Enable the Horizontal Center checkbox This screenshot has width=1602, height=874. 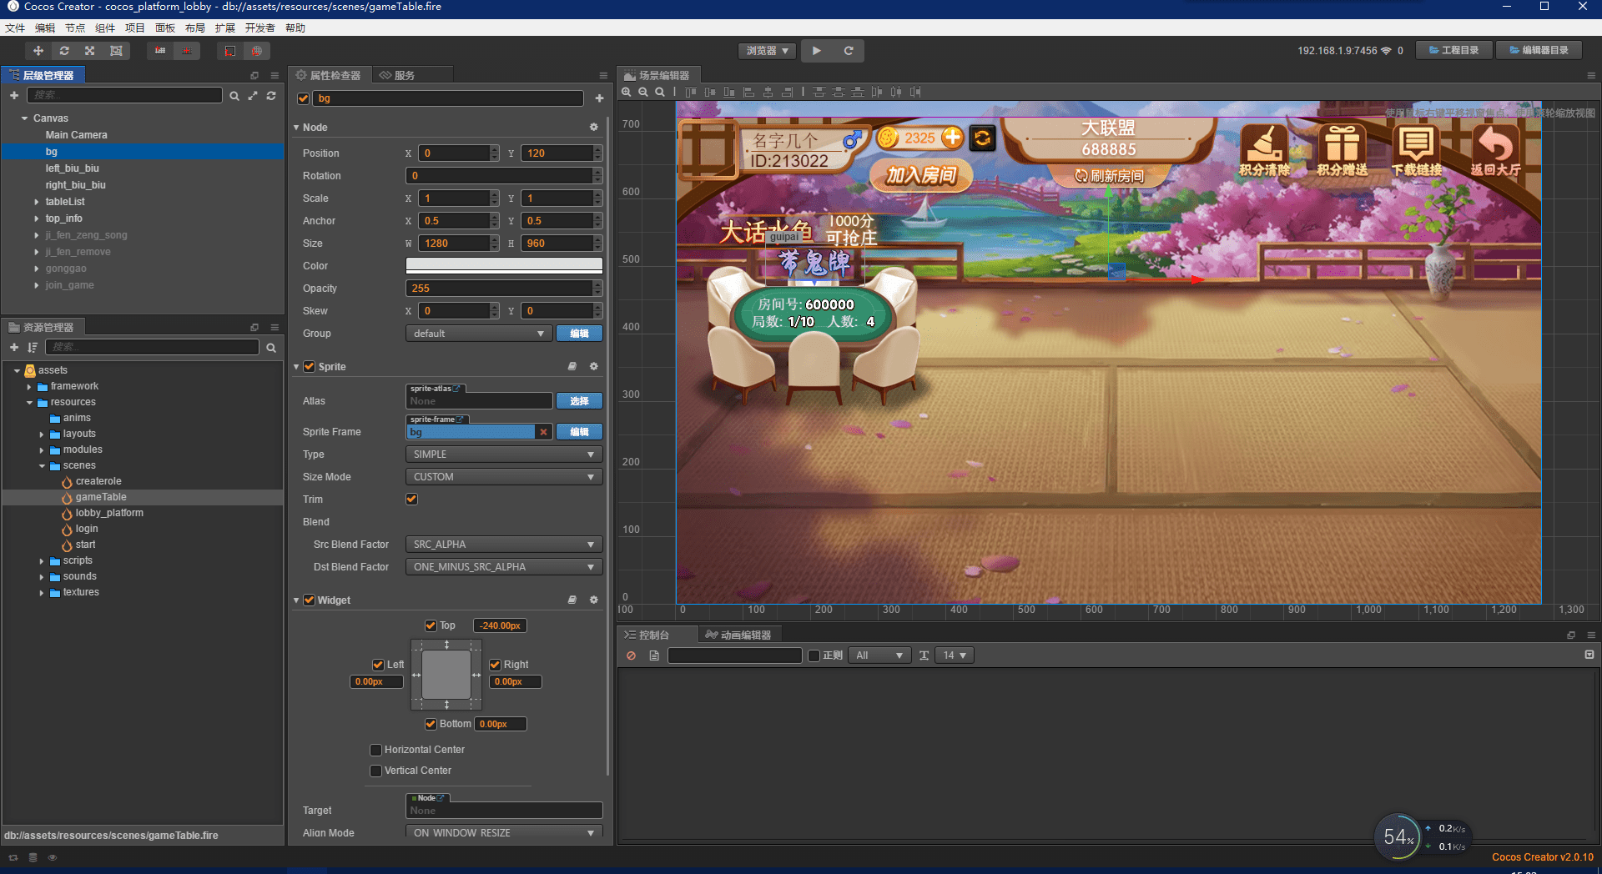click(x=376, y=750)
